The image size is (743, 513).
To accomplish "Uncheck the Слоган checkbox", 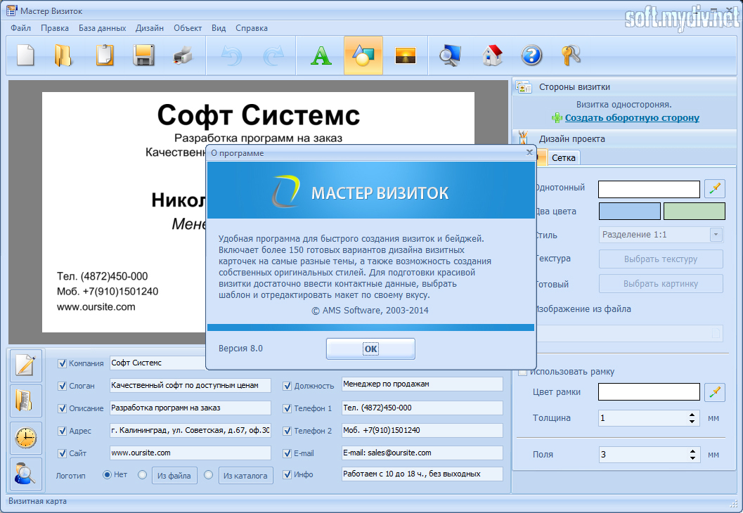I will [x=62, y=386].
